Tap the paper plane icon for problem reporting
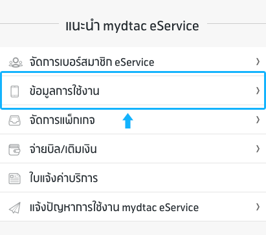 [x=15, y=208]
